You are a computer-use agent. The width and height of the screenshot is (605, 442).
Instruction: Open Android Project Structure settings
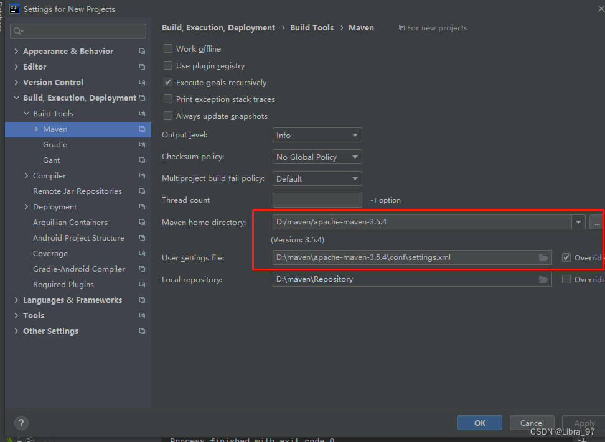click(x=78, y=237)
